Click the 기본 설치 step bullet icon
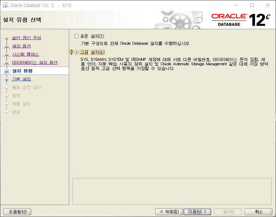The height and width of the screenshot is (217, 276). click(7, 79)
